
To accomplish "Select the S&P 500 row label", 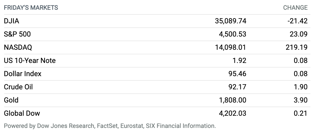I will coord(17,34).
